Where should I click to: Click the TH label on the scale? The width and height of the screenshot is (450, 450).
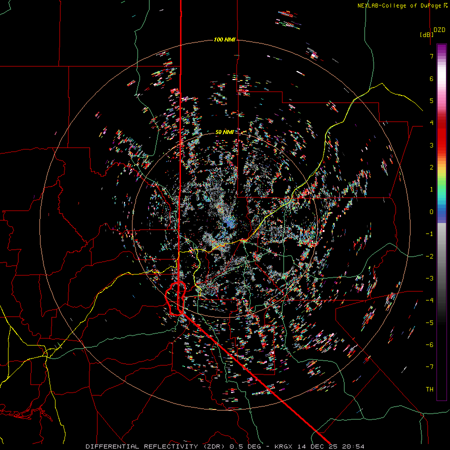coord(429,389)
